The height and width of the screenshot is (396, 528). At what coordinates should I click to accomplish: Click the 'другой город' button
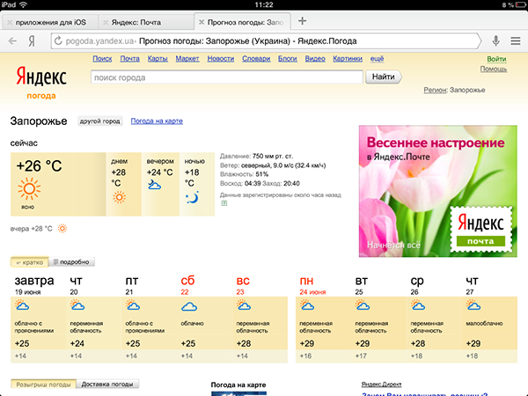point(99,121)
